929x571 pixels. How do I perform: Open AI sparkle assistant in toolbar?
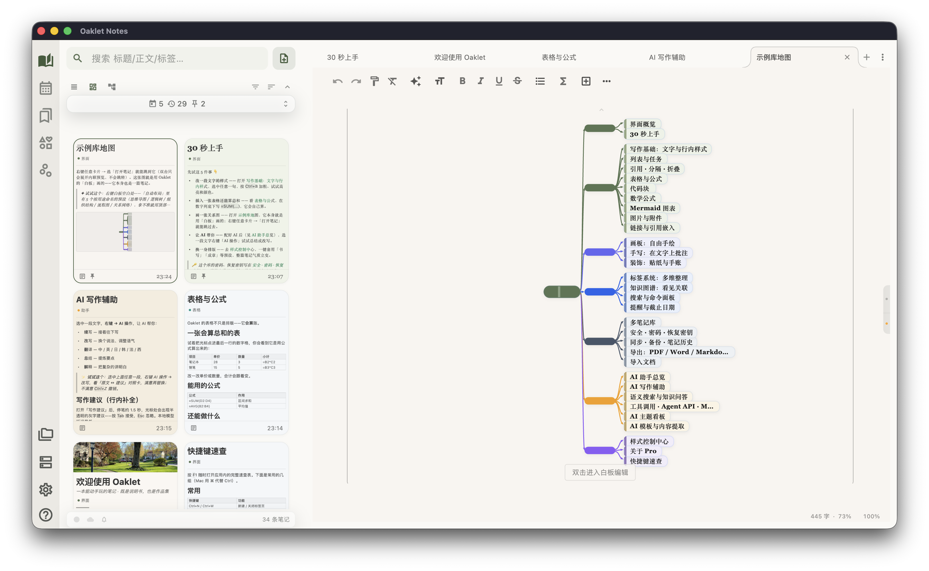pyautogui.click(x=416, y=81)
